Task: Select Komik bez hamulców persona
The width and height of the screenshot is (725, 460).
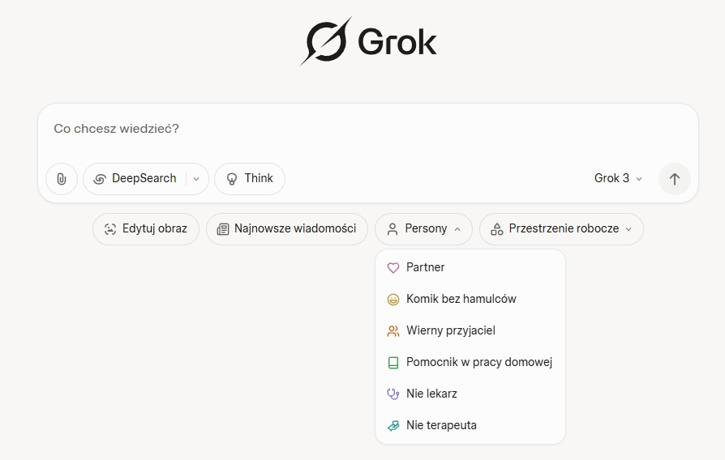Action: (470, 300)
